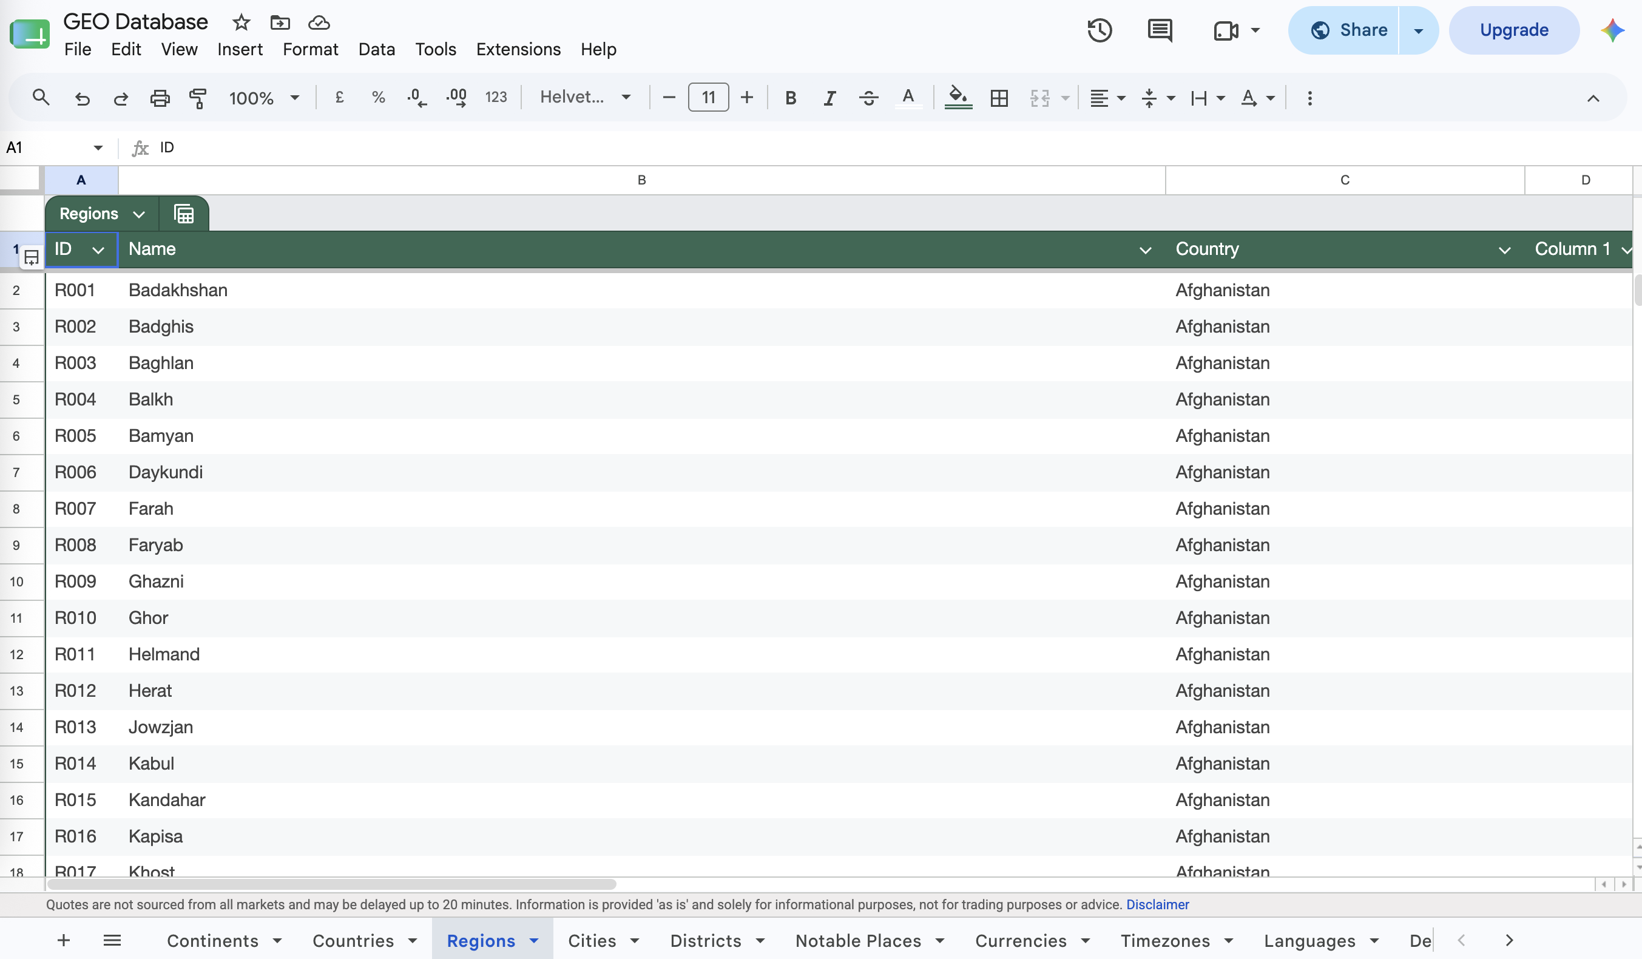This screenshot has width=1642, height=959.
Task: Print the spreadsheet
Action: click(160, 98)
